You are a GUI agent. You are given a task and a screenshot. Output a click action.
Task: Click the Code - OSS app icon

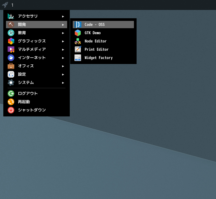tap(78, 25)
